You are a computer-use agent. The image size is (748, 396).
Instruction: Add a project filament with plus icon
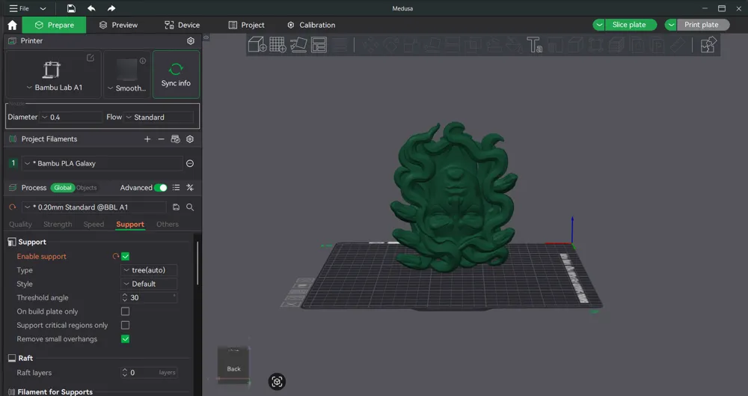click(147, 139)
